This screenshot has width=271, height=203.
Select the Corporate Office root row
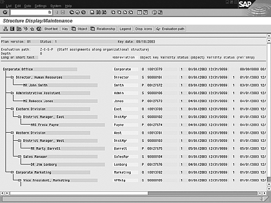(40, 69)
